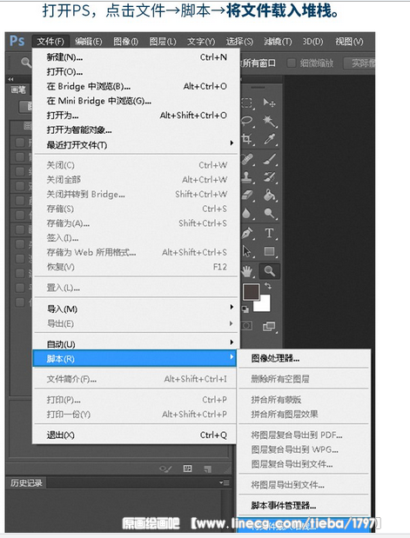This screenshot has width=410, height=538.
Task: Expand the 脚本(R) submenu arrow
Action: [232, 357]
